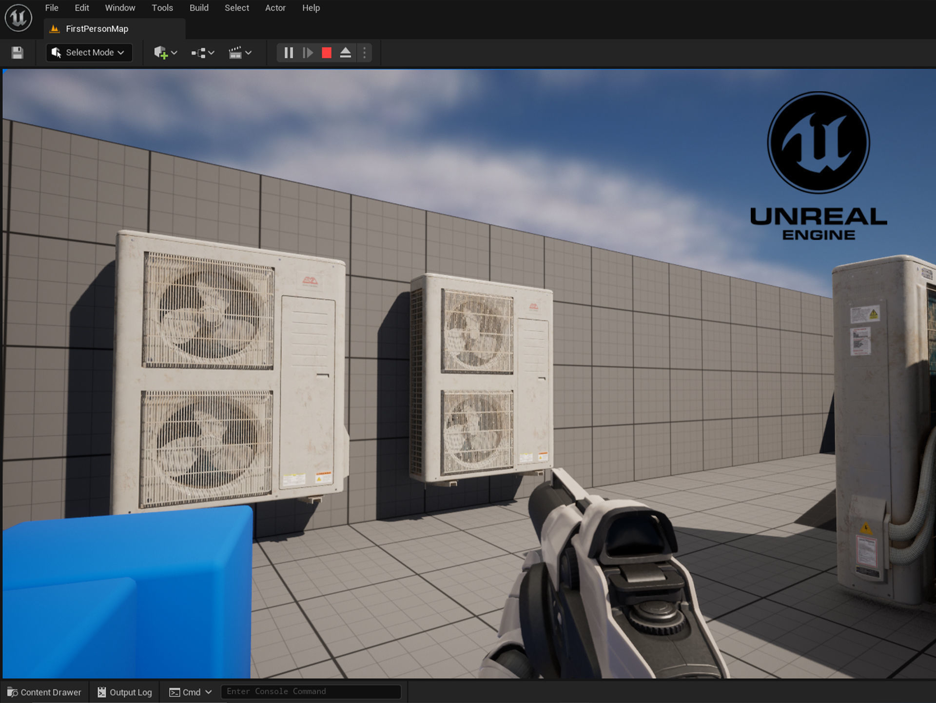Open the play options three-dot menu
Screen dimensions: 936x703
[365, 53]
